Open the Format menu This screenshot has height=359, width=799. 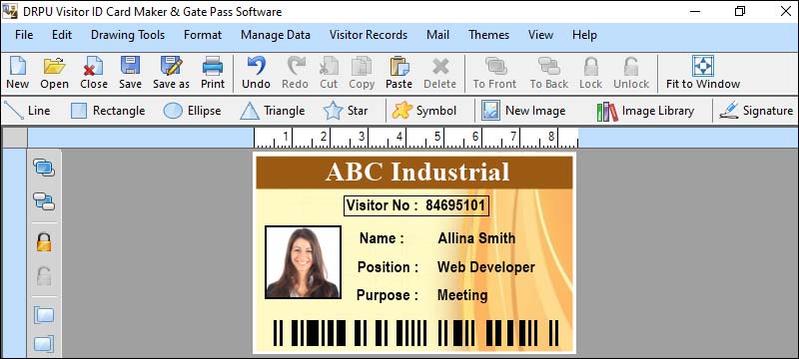pyautogui.click(x=203, y=35)
